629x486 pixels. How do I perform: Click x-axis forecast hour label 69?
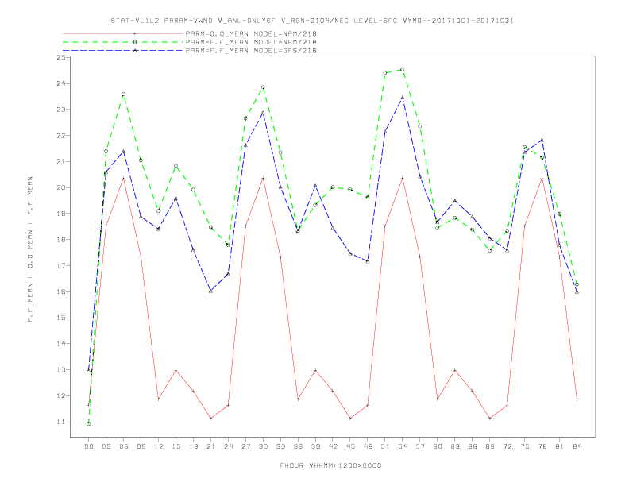click(490, 446)
